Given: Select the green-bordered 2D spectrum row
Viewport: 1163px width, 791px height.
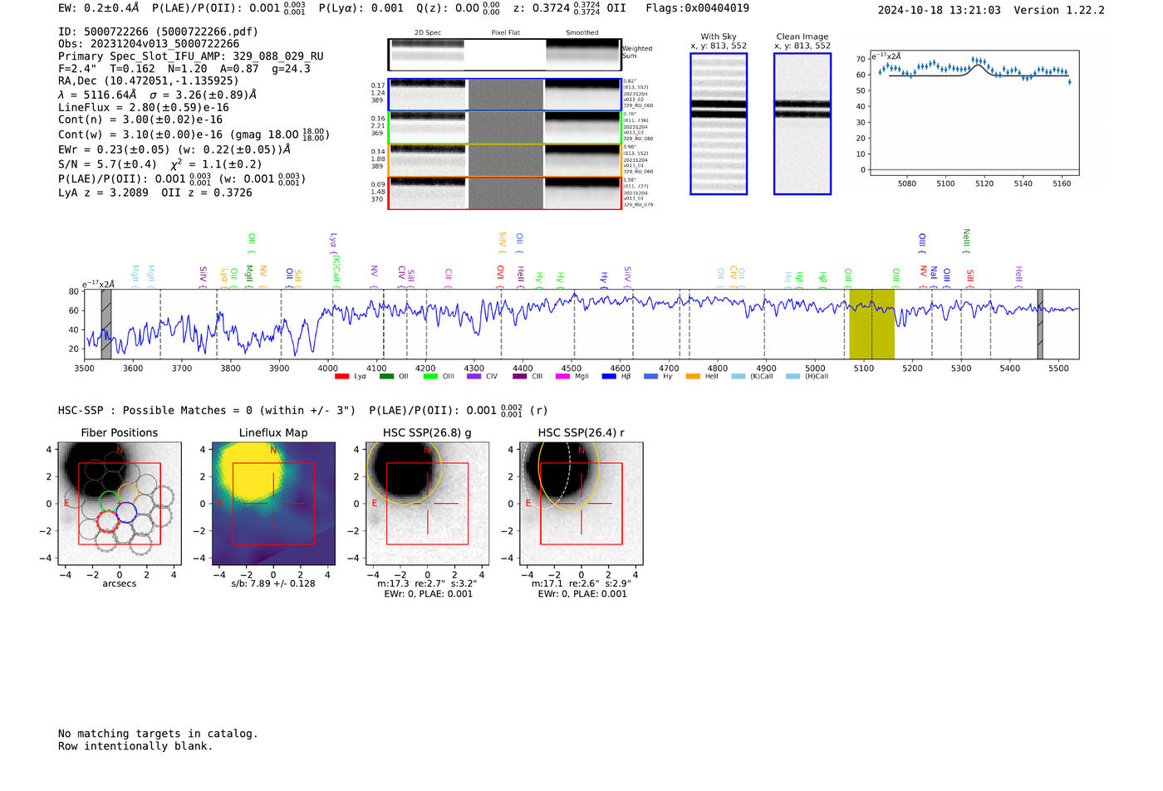Looking at the screenshot, I should [x=504, y=128].
